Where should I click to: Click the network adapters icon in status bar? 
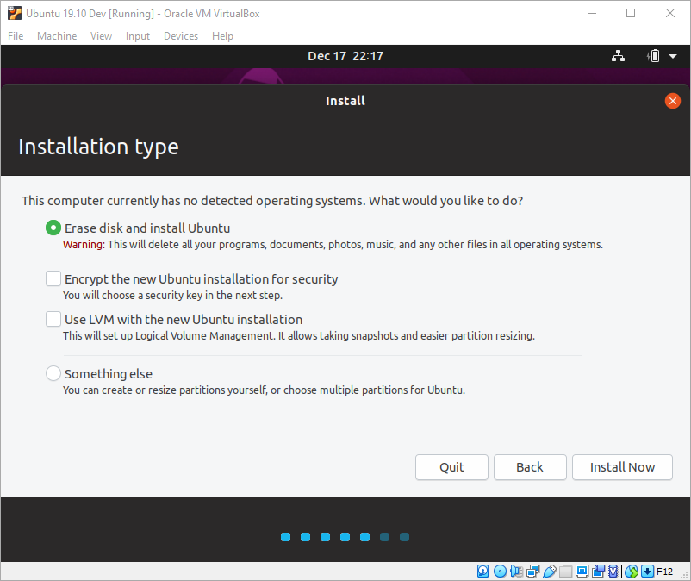point(532,572)
